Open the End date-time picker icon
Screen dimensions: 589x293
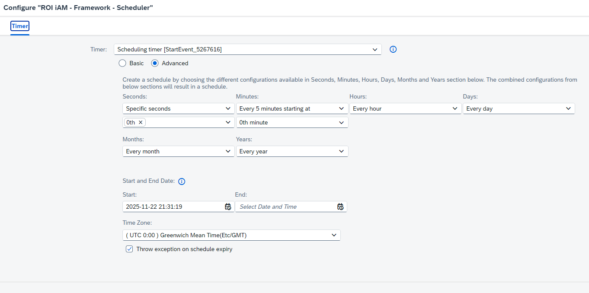(340, 207)
